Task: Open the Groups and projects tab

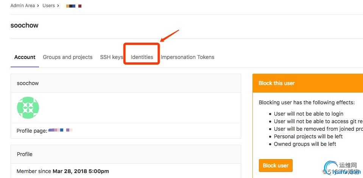Action: click(x=68, y=57)
